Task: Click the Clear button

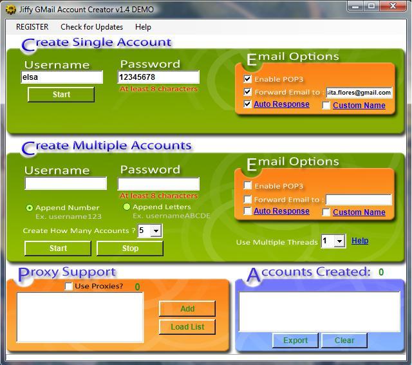Action: (x=344, y=341)
